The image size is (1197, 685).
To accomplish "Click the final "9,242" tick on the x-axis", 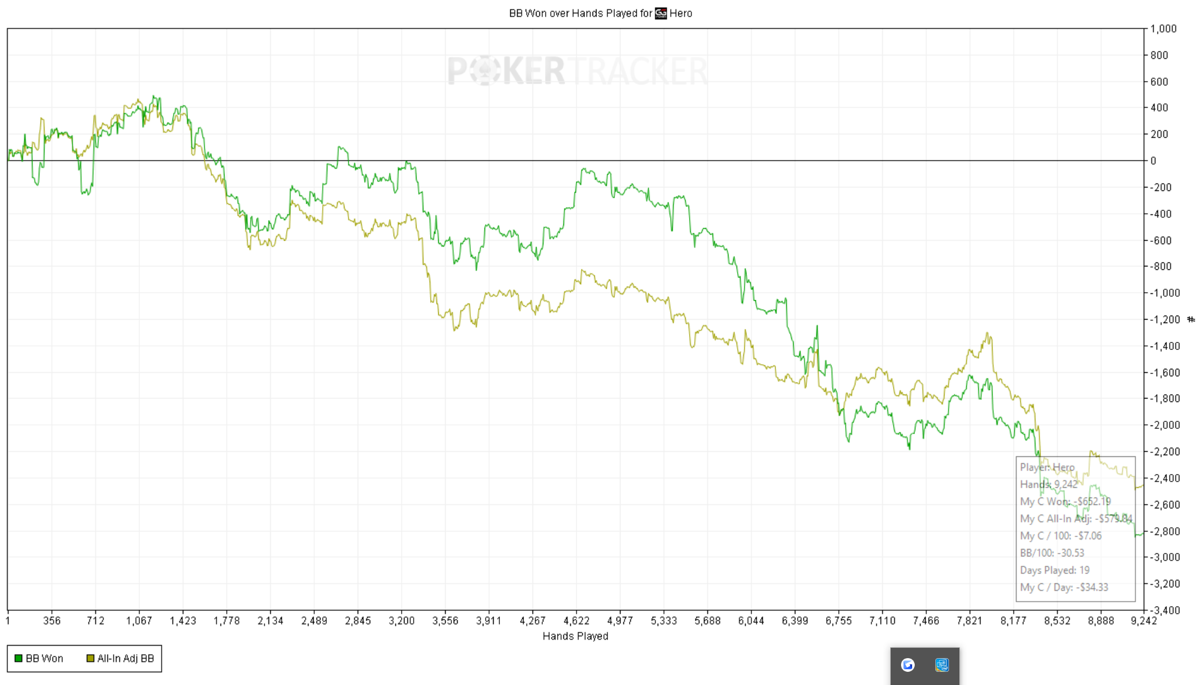I will tap(1144, 621).
